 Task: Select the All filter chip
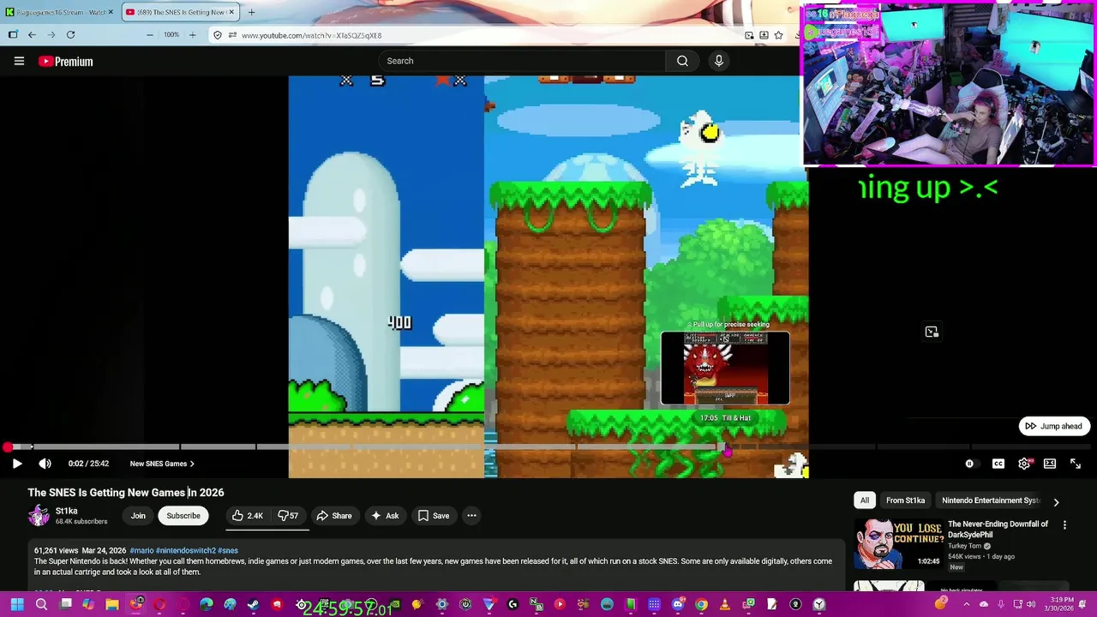click(x=865, y=500)
